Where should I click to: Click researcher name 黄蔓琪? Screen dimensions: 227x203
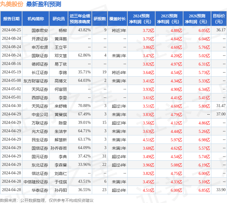[61, 114]
